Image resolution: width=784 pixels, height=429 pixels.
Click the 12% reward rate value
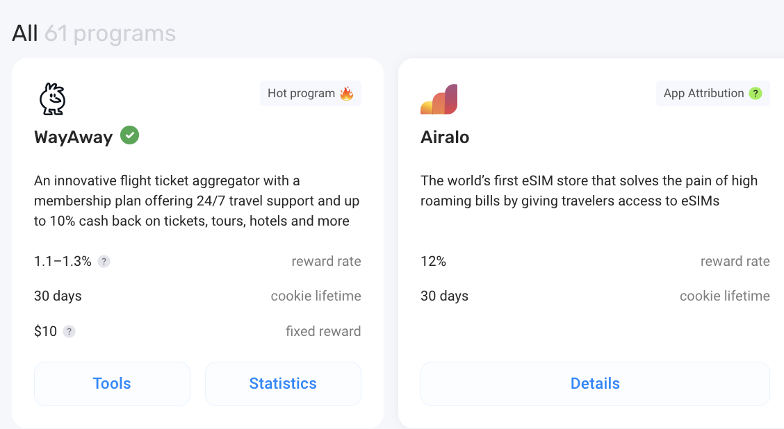[x=434, y=261]
